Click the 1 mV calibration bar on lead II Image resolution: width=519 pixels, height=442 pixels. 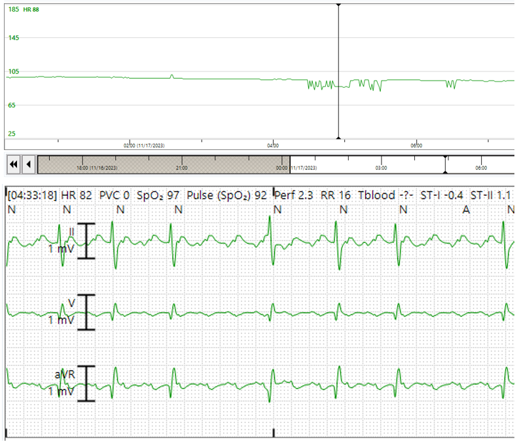(x=86, y=241)
